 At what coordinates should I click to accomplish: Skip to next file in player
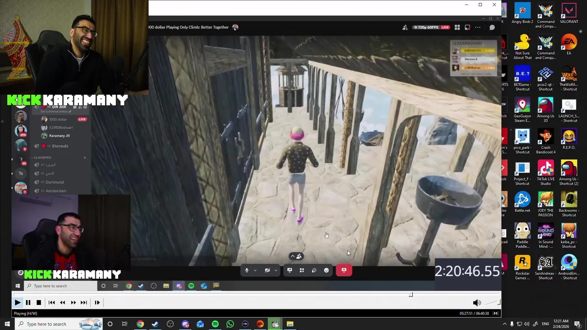coord(84,302)
